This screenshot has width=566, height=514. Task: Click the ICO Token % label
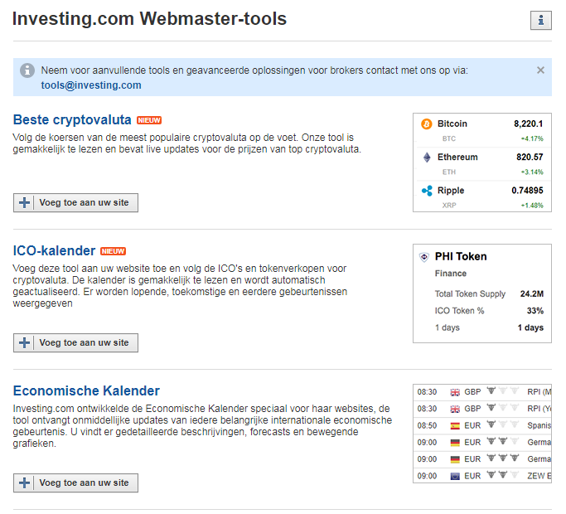pyautogui.click(x=459, y=311)
